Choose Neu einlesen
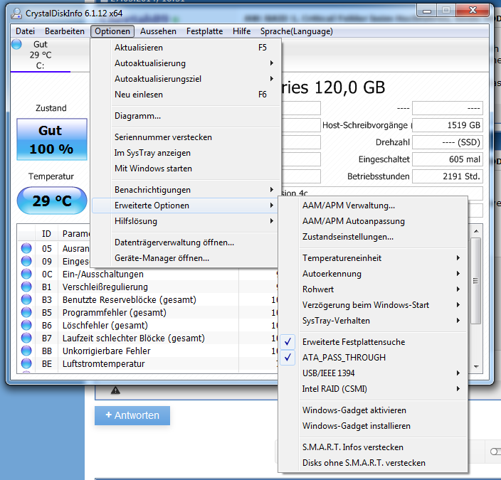The height and width of the screenshot is (480, 501). pos(185,95)
